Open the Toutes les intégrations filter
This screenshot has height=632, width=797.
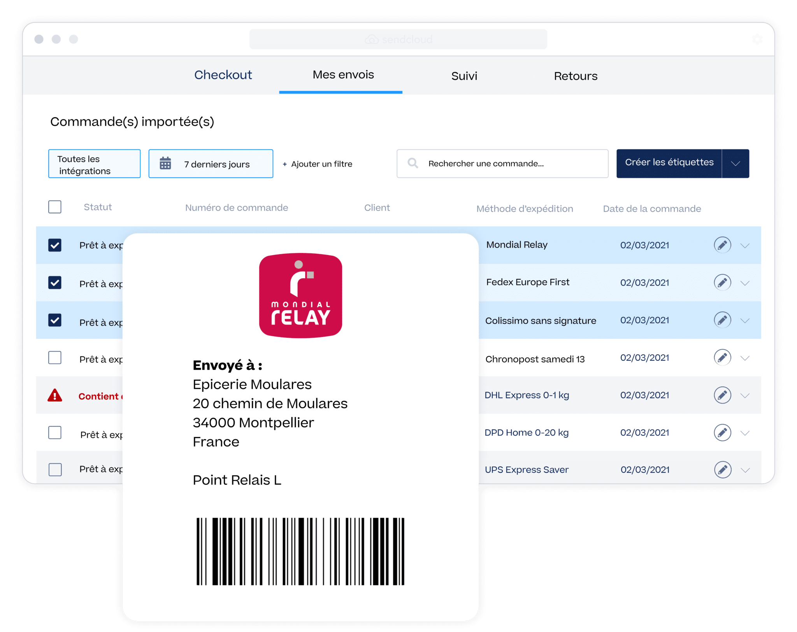(x=94, y=163)
